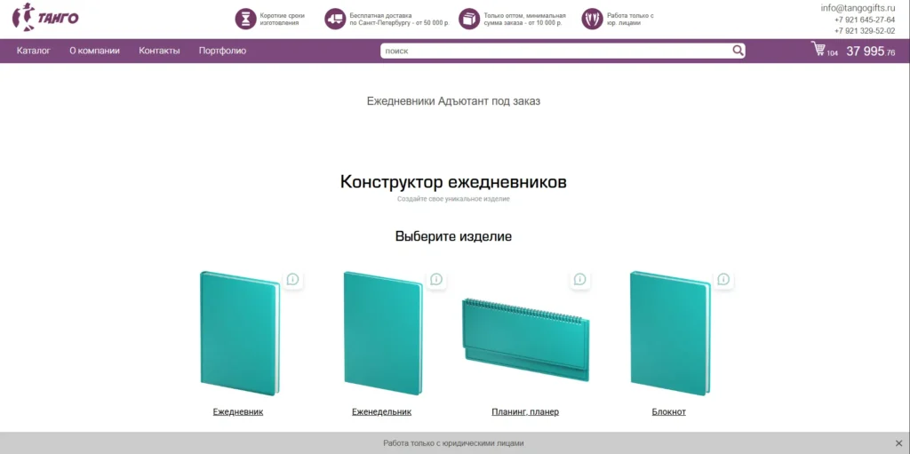Click the Ежедневники Адъютант под заказ heading
This screenshot has height=454, width=910.
[453, 101]
